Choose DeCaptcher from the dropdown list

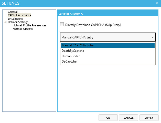tap(70, 61)
